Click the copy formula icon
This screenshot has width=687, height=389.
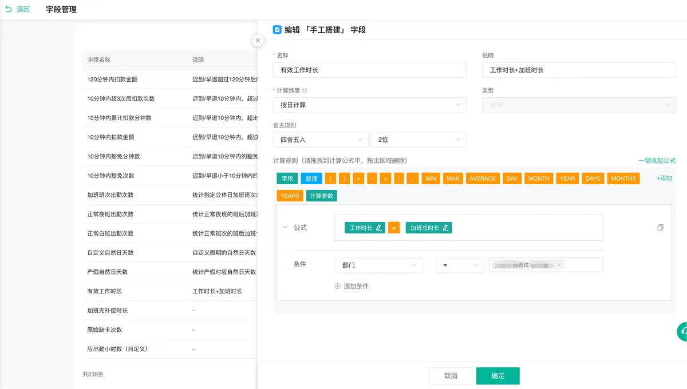(x=660, y=228)
